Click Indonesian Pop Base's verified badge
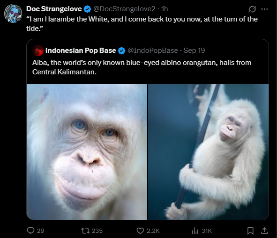The height and width of the screenshot is (238, 277). point(121,51)
